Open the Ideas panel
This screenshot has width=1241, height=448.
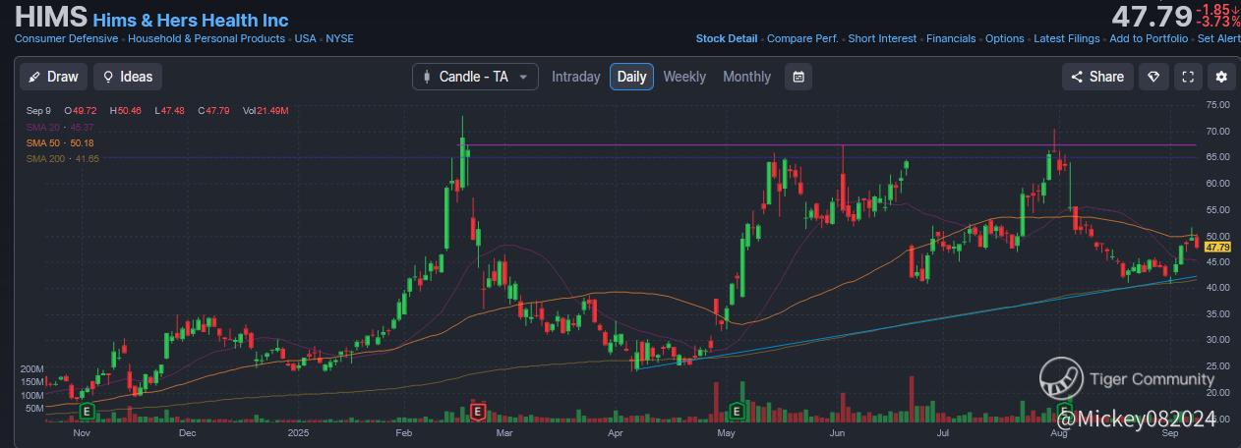coord(128,77)
